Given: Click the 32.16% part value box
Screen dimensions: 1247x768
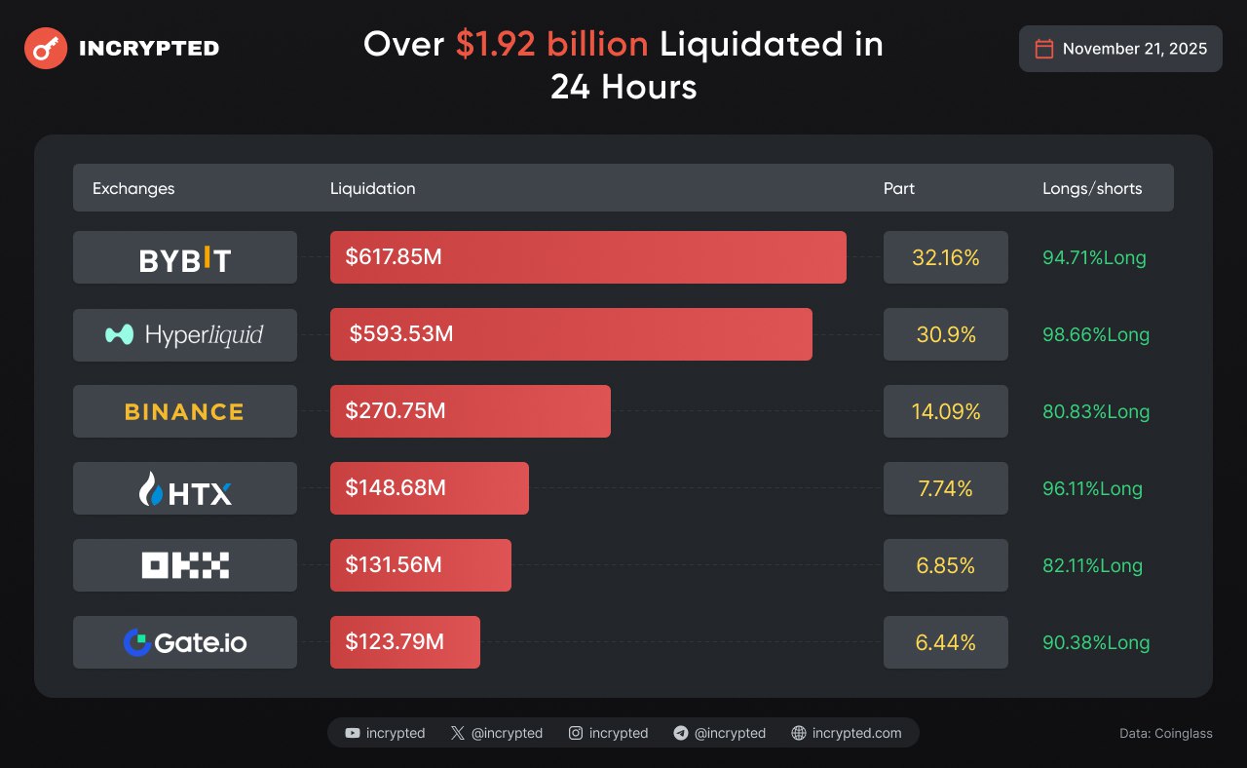Looking at the screenshot, I should click(x=945, y=258).
